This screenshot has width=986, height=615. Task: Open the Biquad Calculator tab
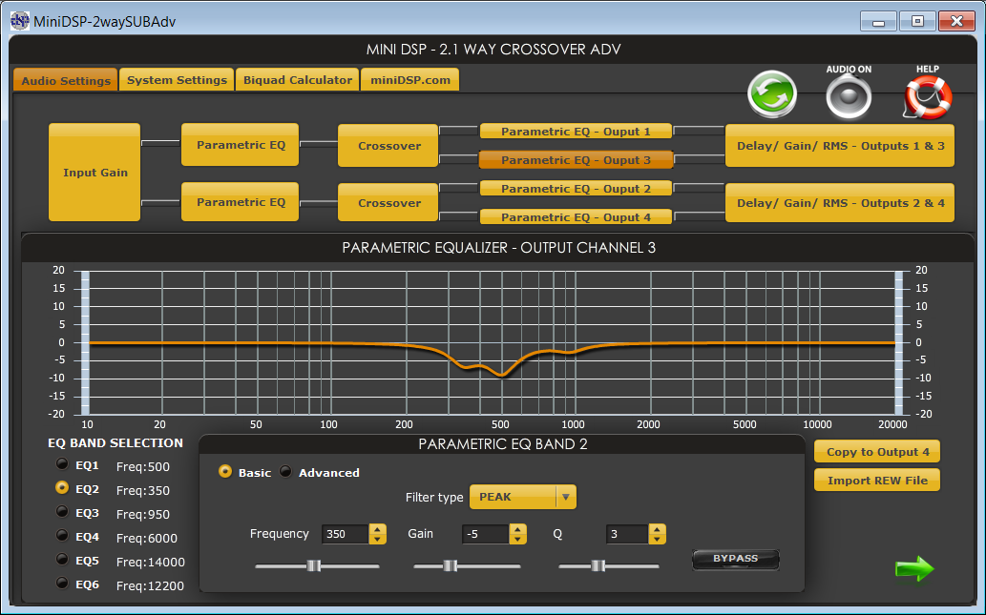298,80
